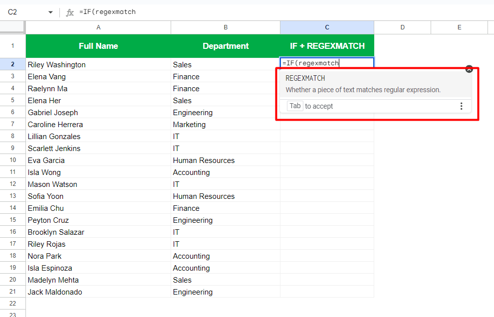Select column C header

click(x=327, y=27)
